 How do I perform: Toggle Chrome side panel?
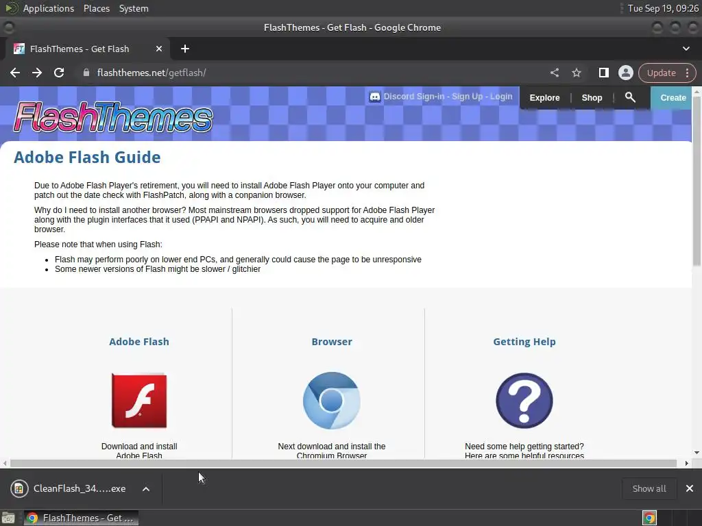(603, 73)
